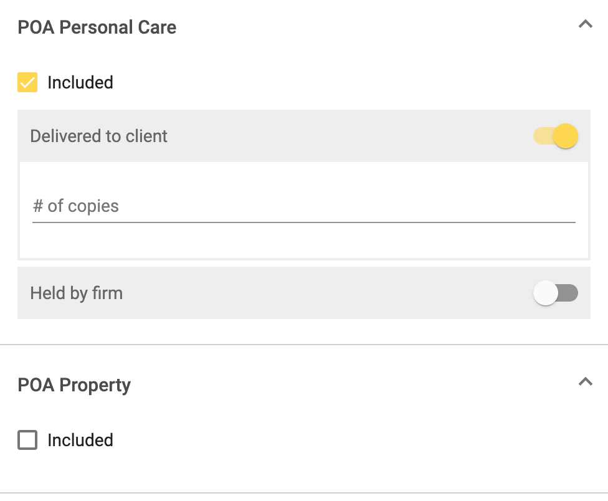The image size is (608, 501).
Task: Enable the Held by firm switch
Action: pyautogui.click(x=556, y=293)
